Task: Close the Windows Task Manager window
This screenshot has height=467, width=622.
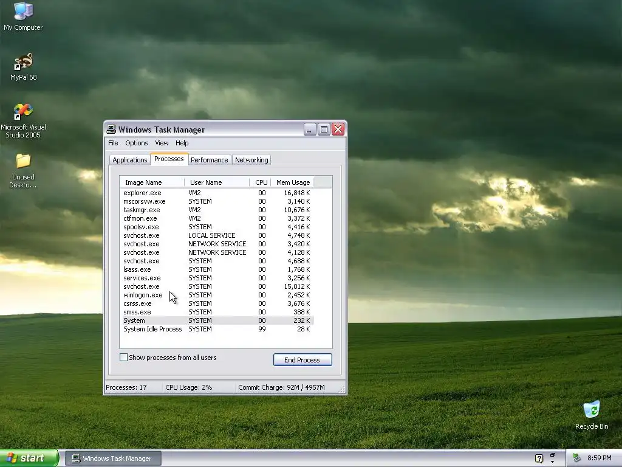Action: [338, 129]
